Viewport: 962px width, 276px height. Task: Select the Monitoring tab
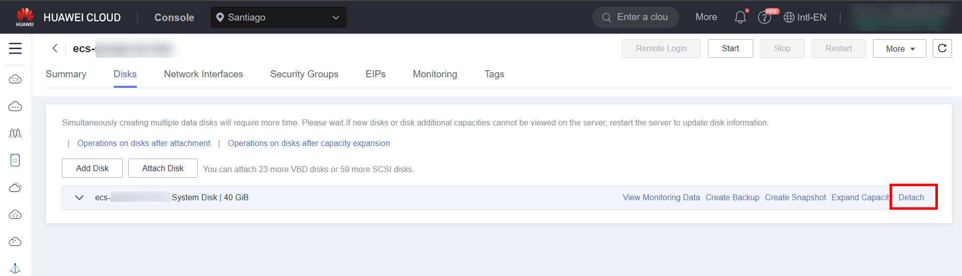pos(435,74)
